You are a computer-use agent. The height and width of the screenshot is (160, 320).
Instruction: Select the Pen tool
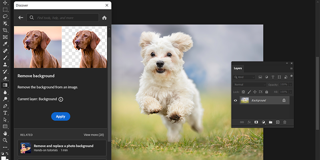5,106
